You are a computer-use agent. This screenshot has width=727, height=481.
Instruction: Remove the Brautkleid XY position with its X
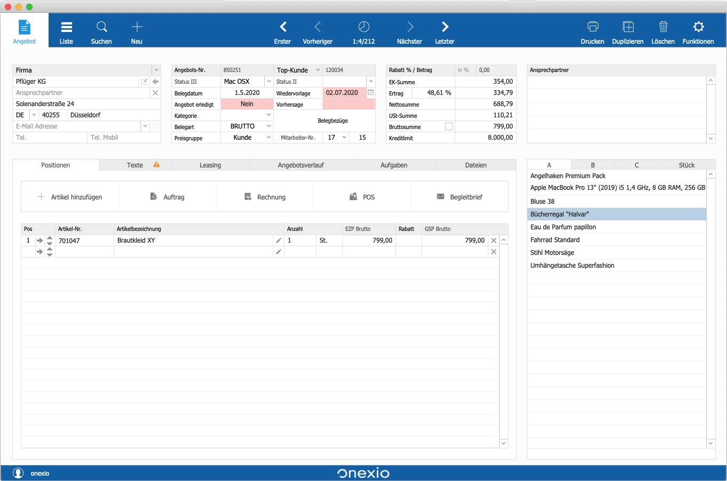(x=494, y=240)
